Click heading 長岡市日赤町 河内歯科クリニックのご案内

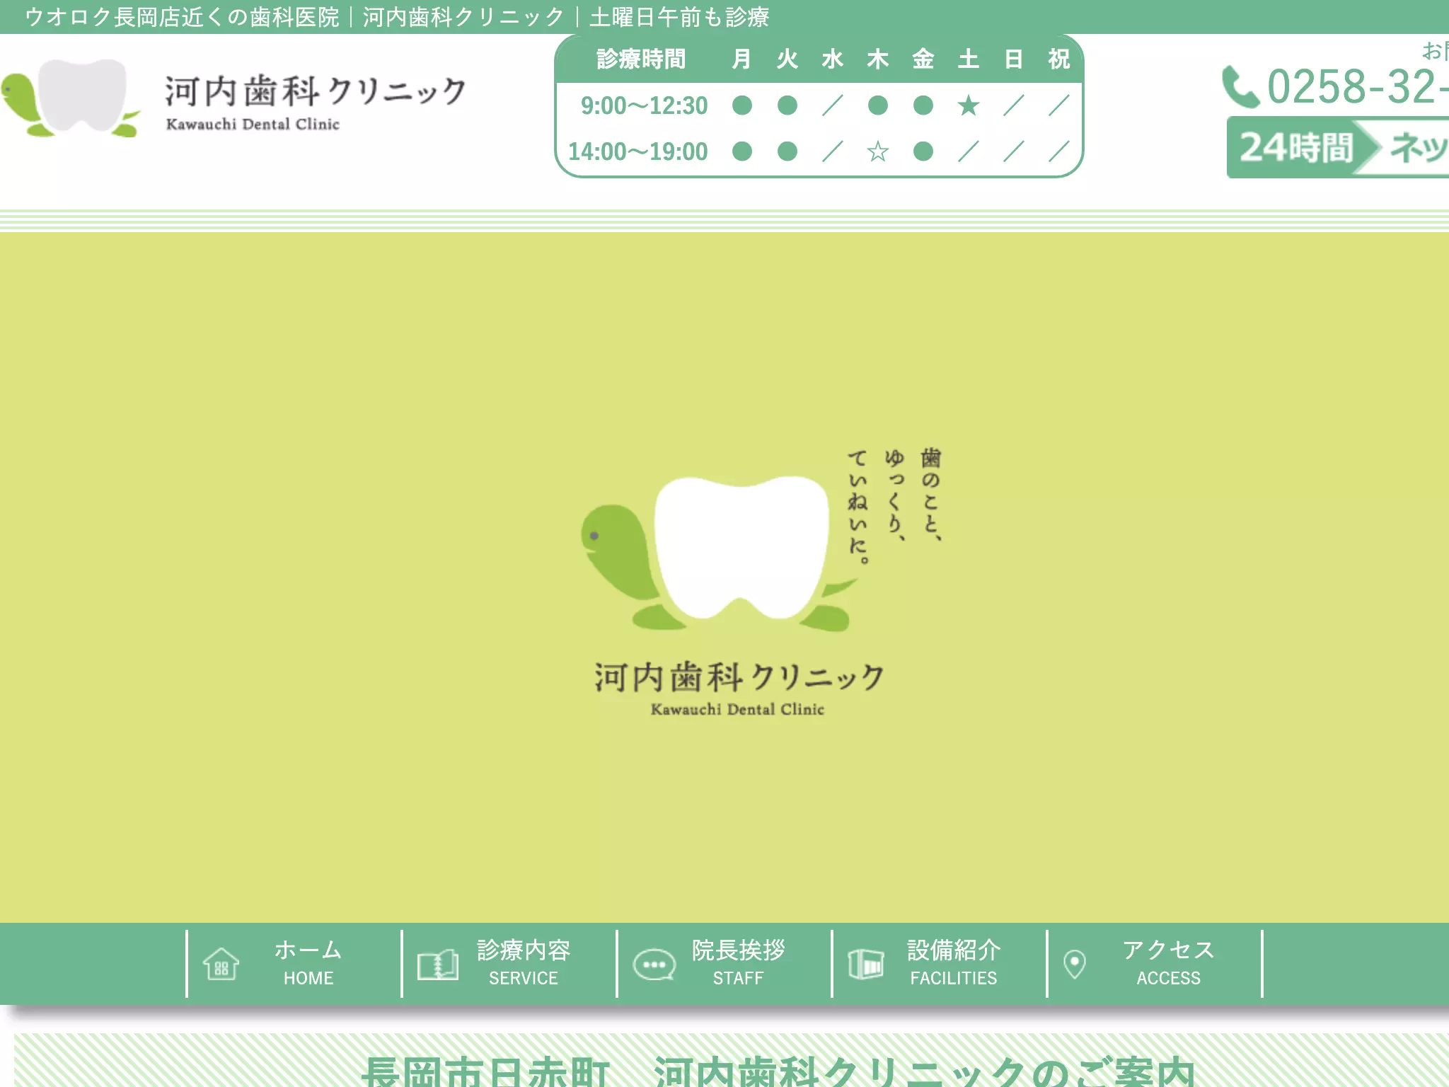tap(778, 1071)
